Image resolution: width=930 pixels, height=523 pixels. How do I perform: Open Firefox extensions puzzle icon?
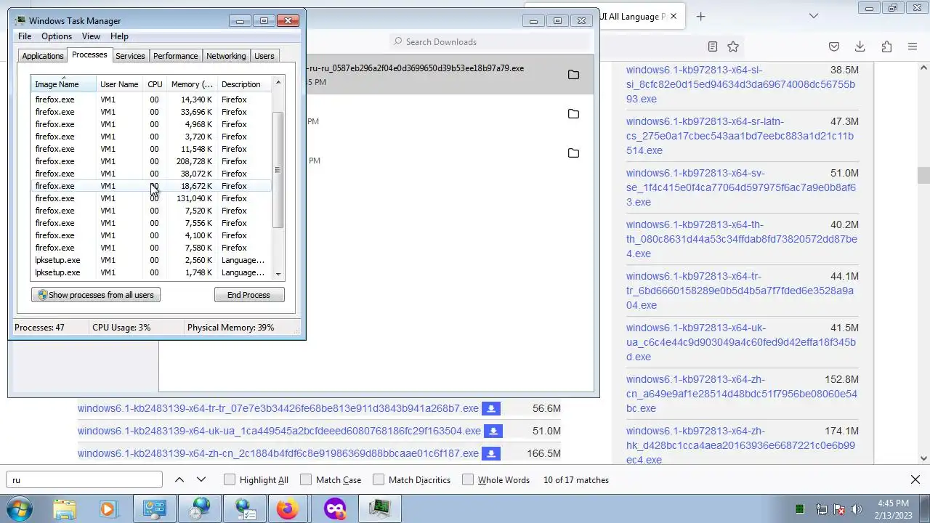point(886,46)
